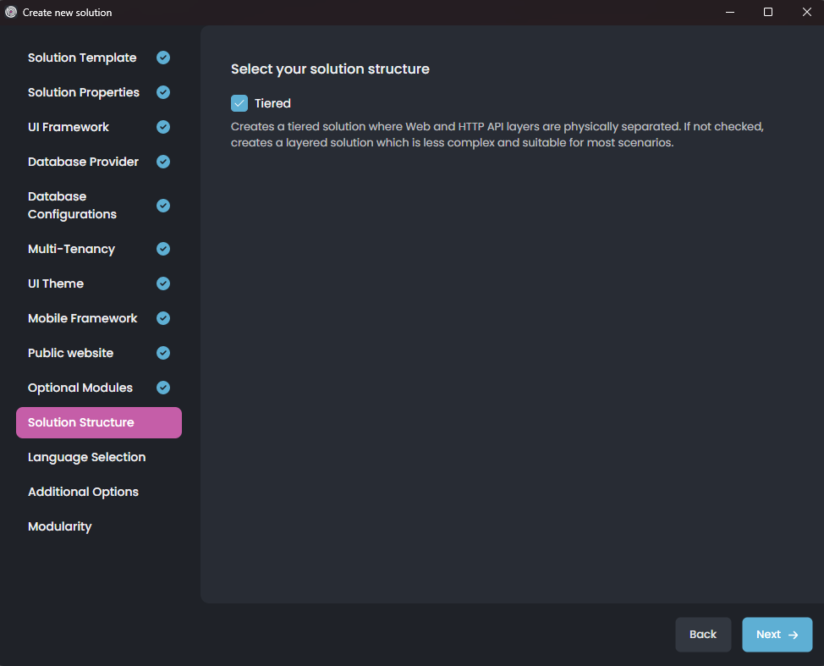Click the checkmark icon beside Database Provider

tap(163, 162)
